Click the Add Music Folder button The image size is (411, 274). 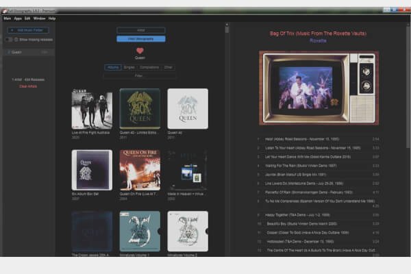[x=28, y=30]
